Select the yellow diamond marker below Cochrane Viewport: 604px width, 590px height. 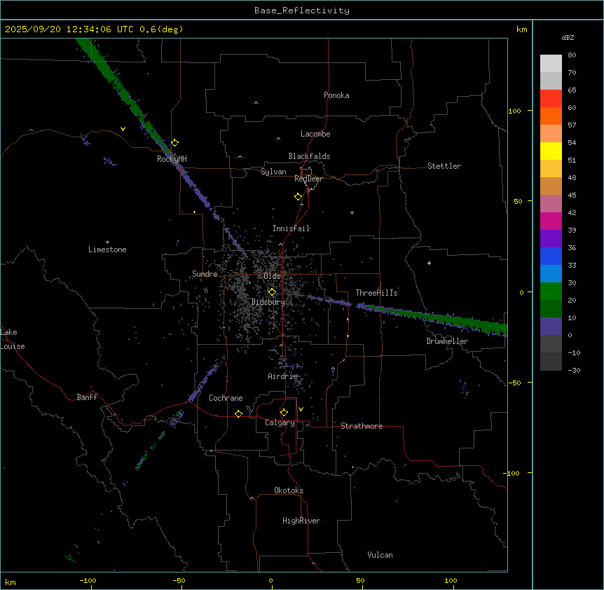point(238,414)
